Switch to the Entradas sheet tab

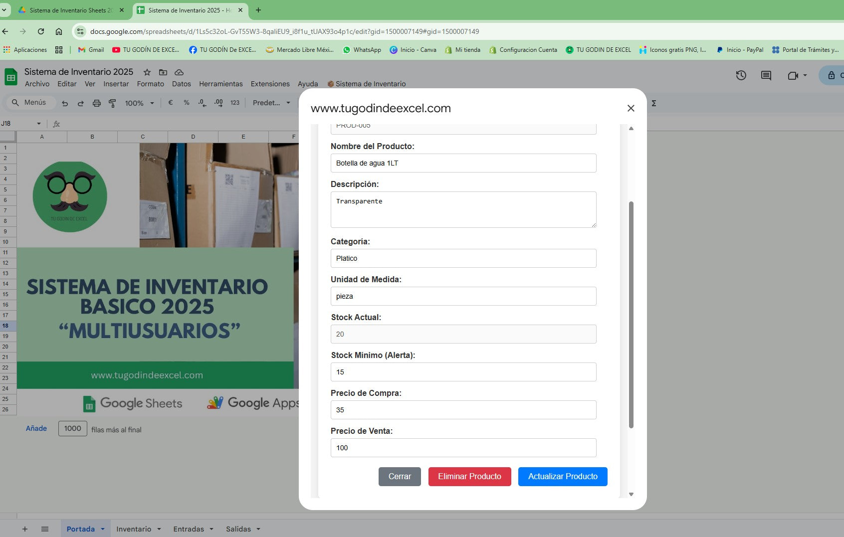pyautogui.click(x=189, y=529)
